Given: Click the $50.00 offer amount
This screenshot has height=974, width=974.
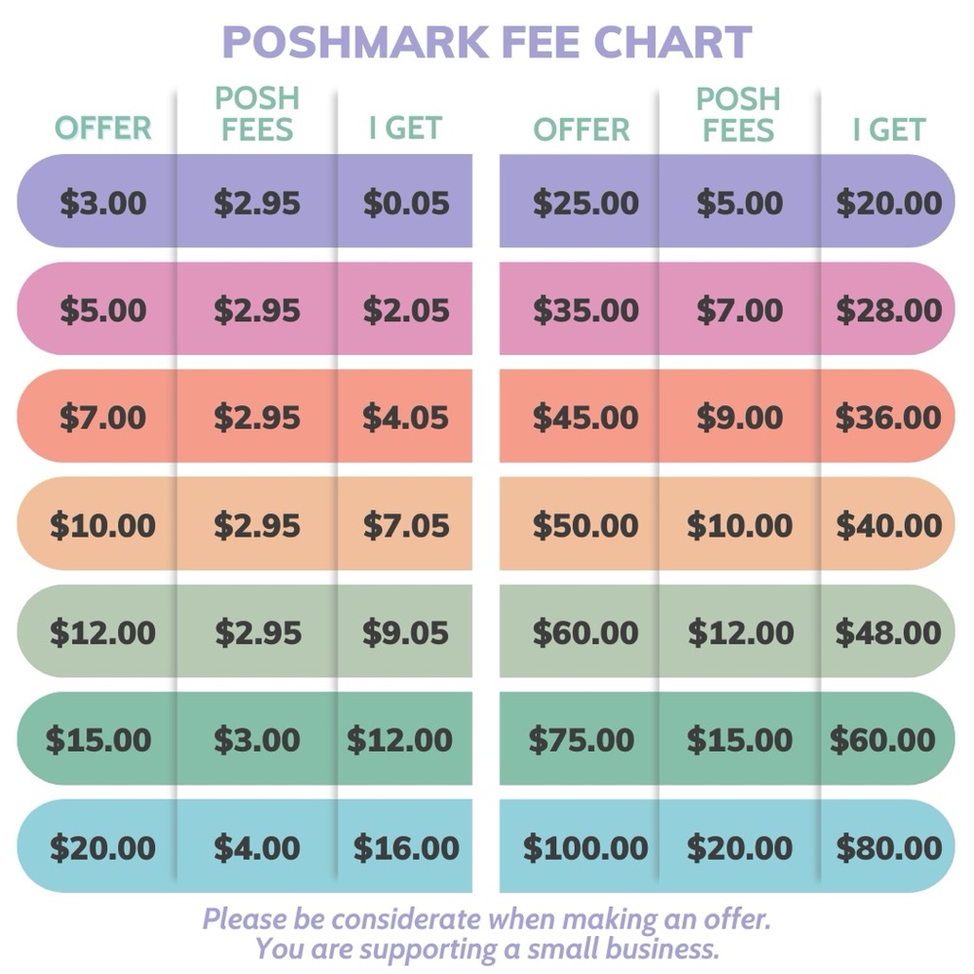Looking at the screenshot, I should pyautogui.click(x=585, y=526).
